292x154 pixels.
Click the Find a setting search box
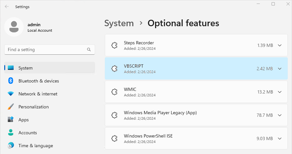pyautogui.click(x=50, y=49)
